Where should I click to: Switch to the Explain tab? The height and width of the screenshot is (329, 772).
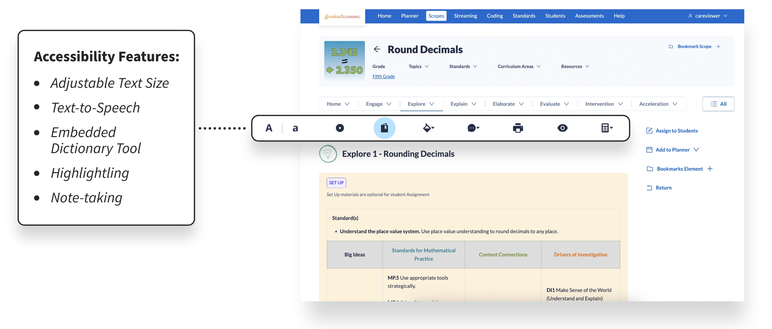coord(463,104)
